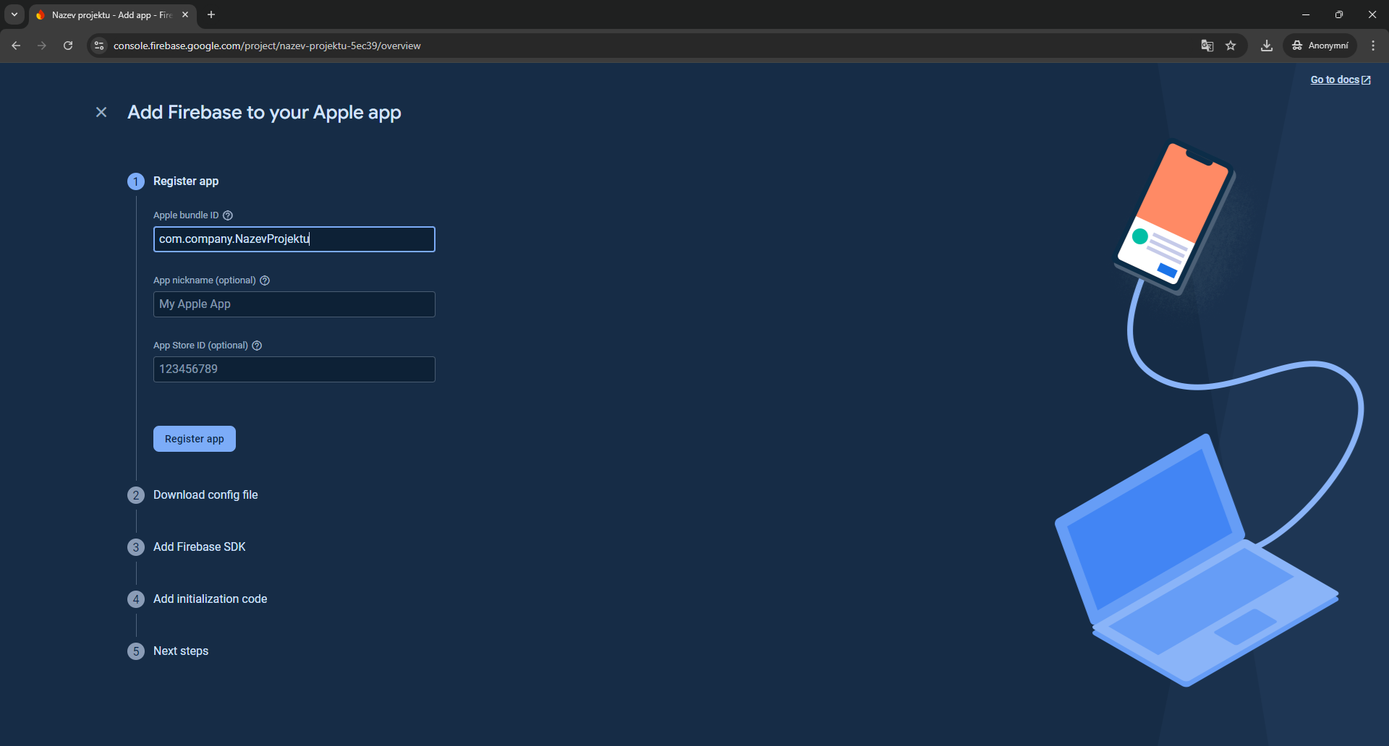
Task: Go back to the previous page
Action: [x=16, y=46]
